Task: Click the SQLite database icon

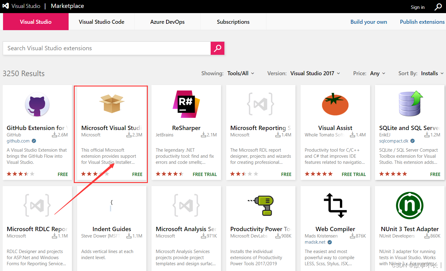Action: pyautogui.click(x=410, y=104)
